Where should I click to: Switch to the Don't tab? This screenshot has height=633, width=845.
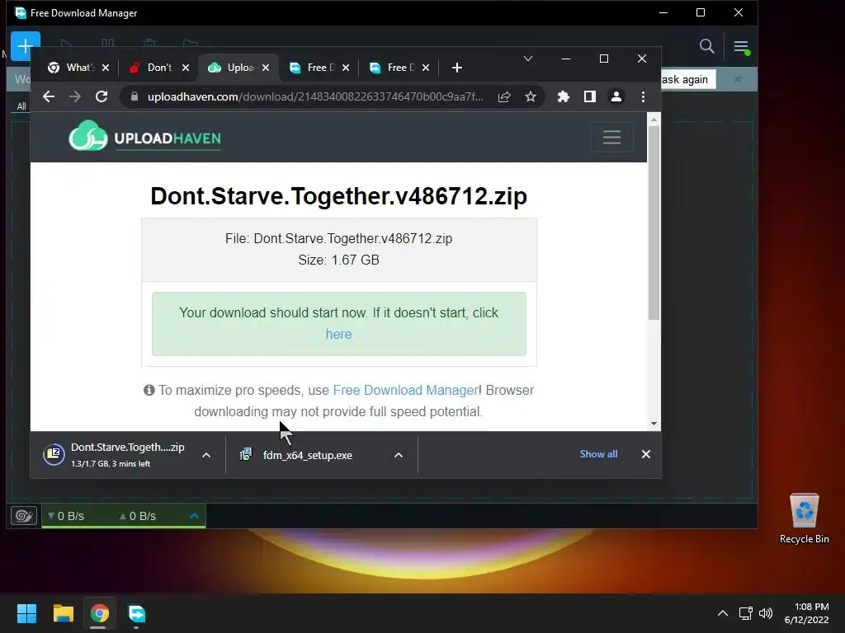[x=159, y=68]
